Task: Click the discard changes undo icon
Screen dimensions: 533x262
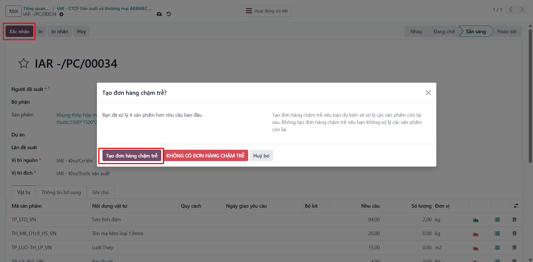Action: (x=169, y=14)
